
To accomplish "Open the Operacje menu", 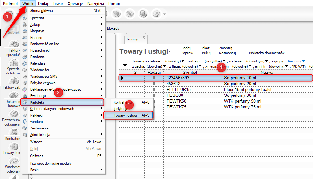I will 75,3.
